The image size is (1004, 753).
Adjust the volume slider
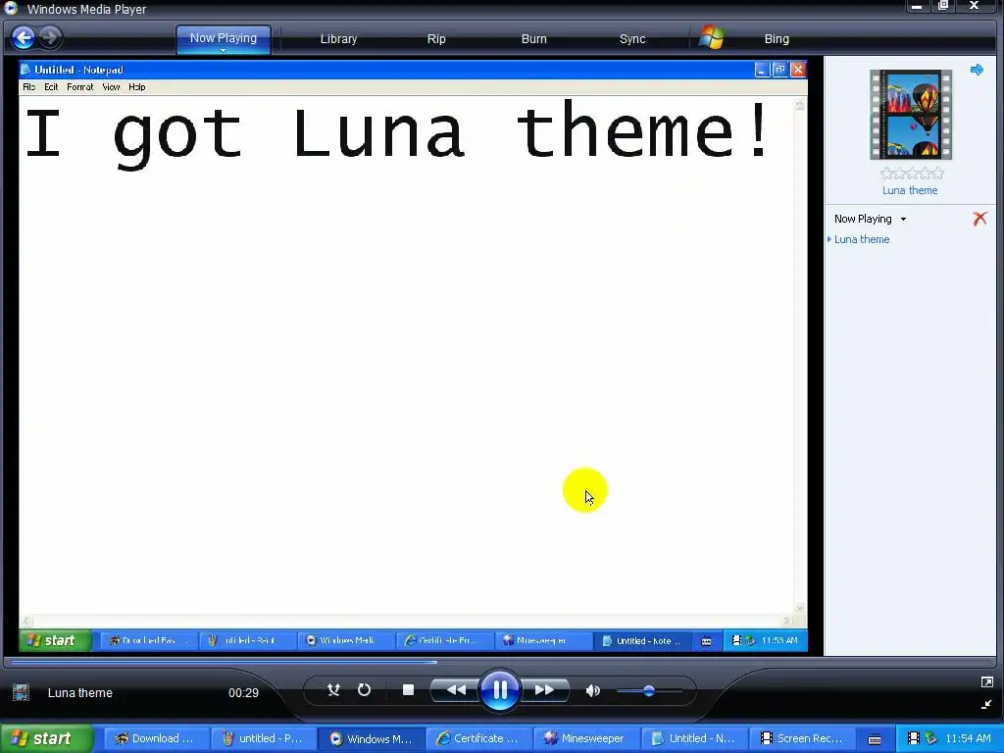click(x=649, y=690)
